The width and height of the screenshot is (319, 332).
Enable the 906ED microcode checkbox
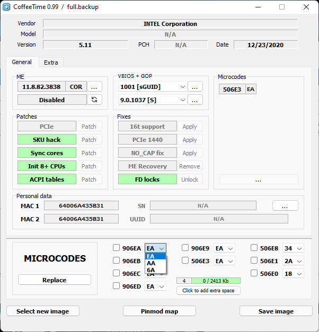coord(116,286)
